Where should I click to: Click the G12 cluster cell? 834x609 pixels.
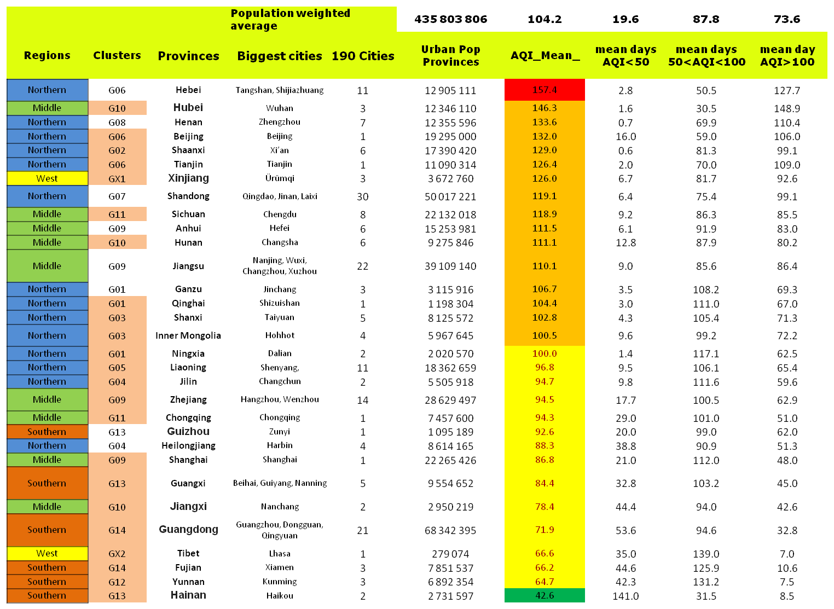pyautogui.click(x=117, y=582)
